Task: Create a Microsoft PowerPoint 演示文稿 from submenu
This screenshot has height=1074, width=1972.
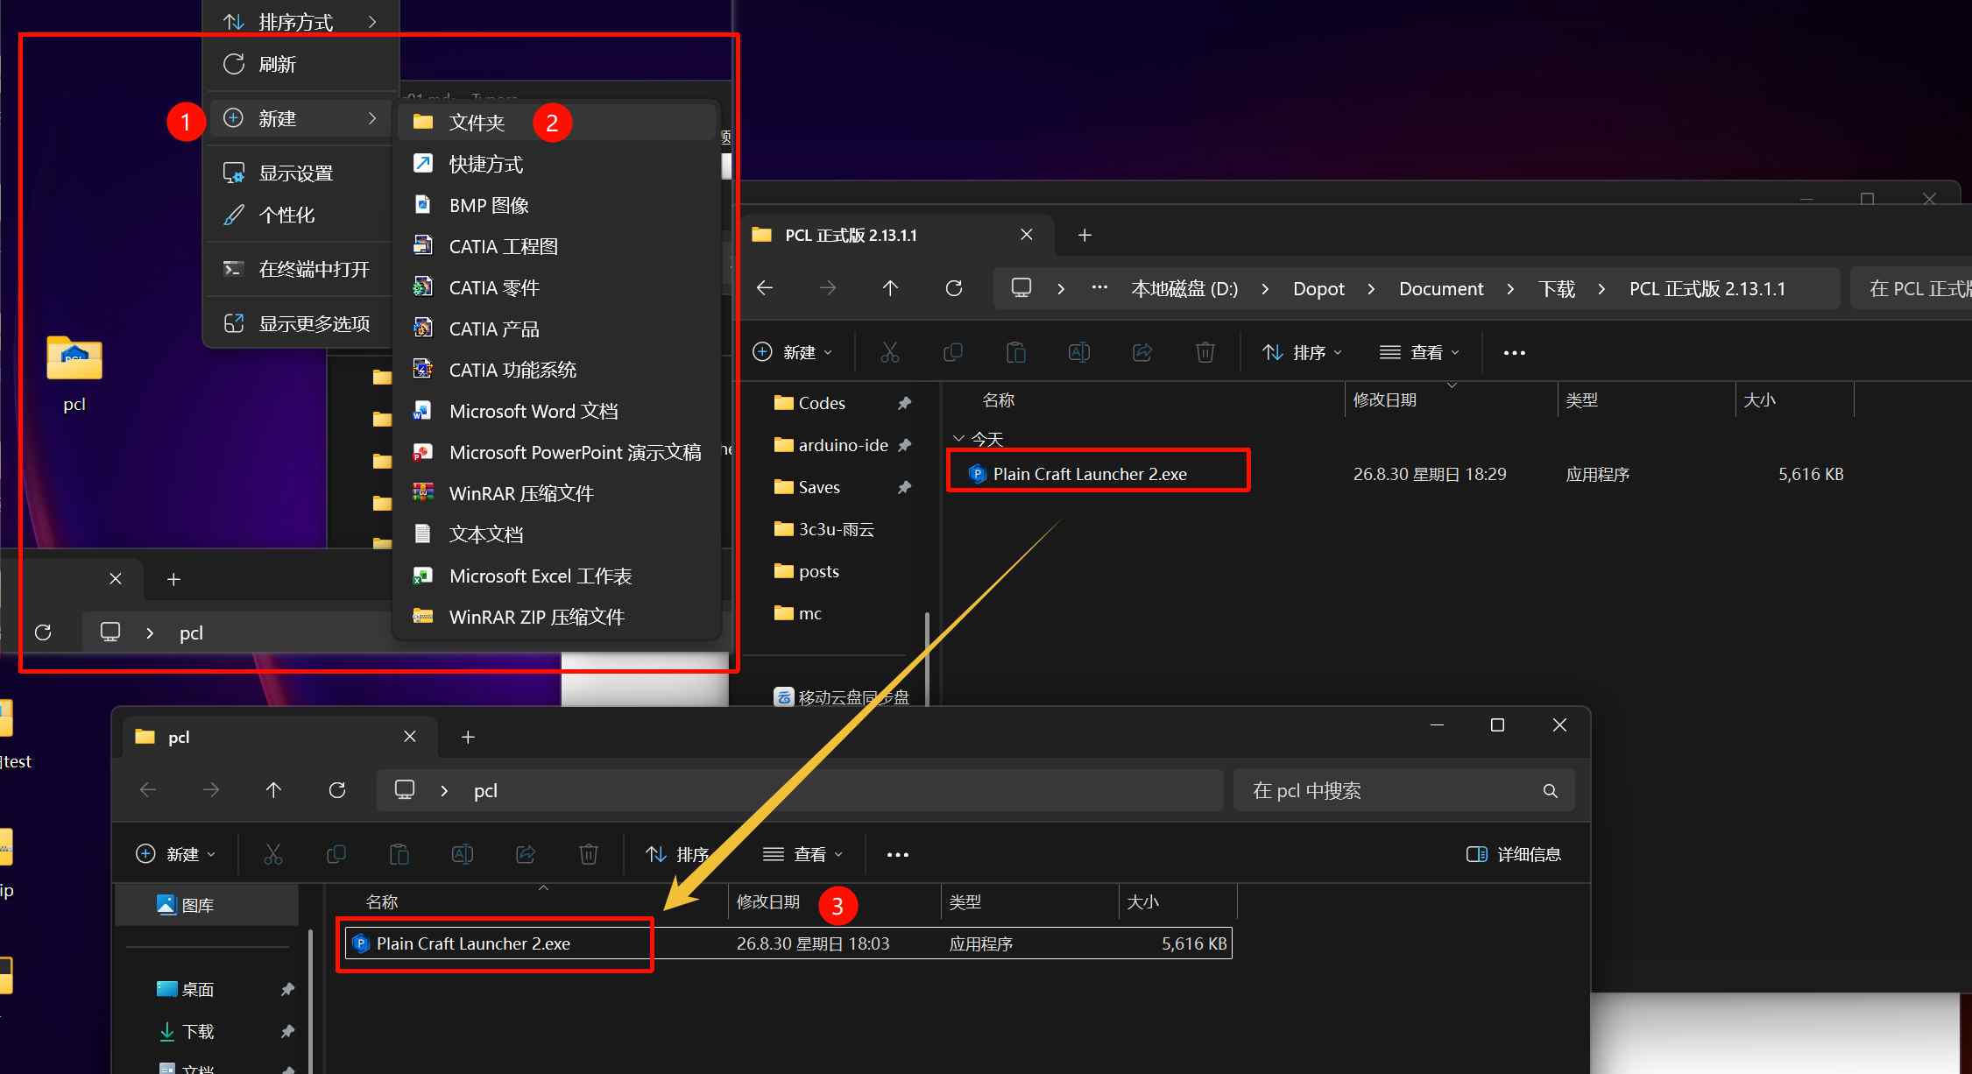Action: (x=557, y=452)
